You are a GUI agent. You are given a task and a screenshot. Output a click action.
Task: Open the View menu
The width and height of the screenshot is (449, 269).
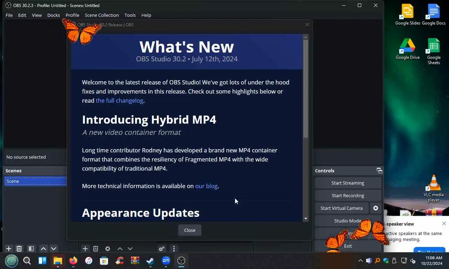pyautogui.click(x=37, y=15)
